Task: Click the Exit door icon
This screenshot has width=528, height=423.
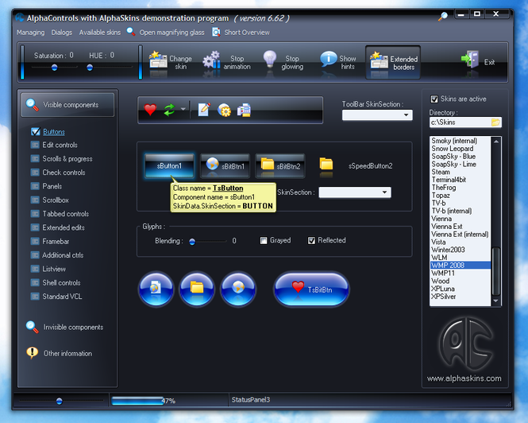Action: tap(470, 59)
